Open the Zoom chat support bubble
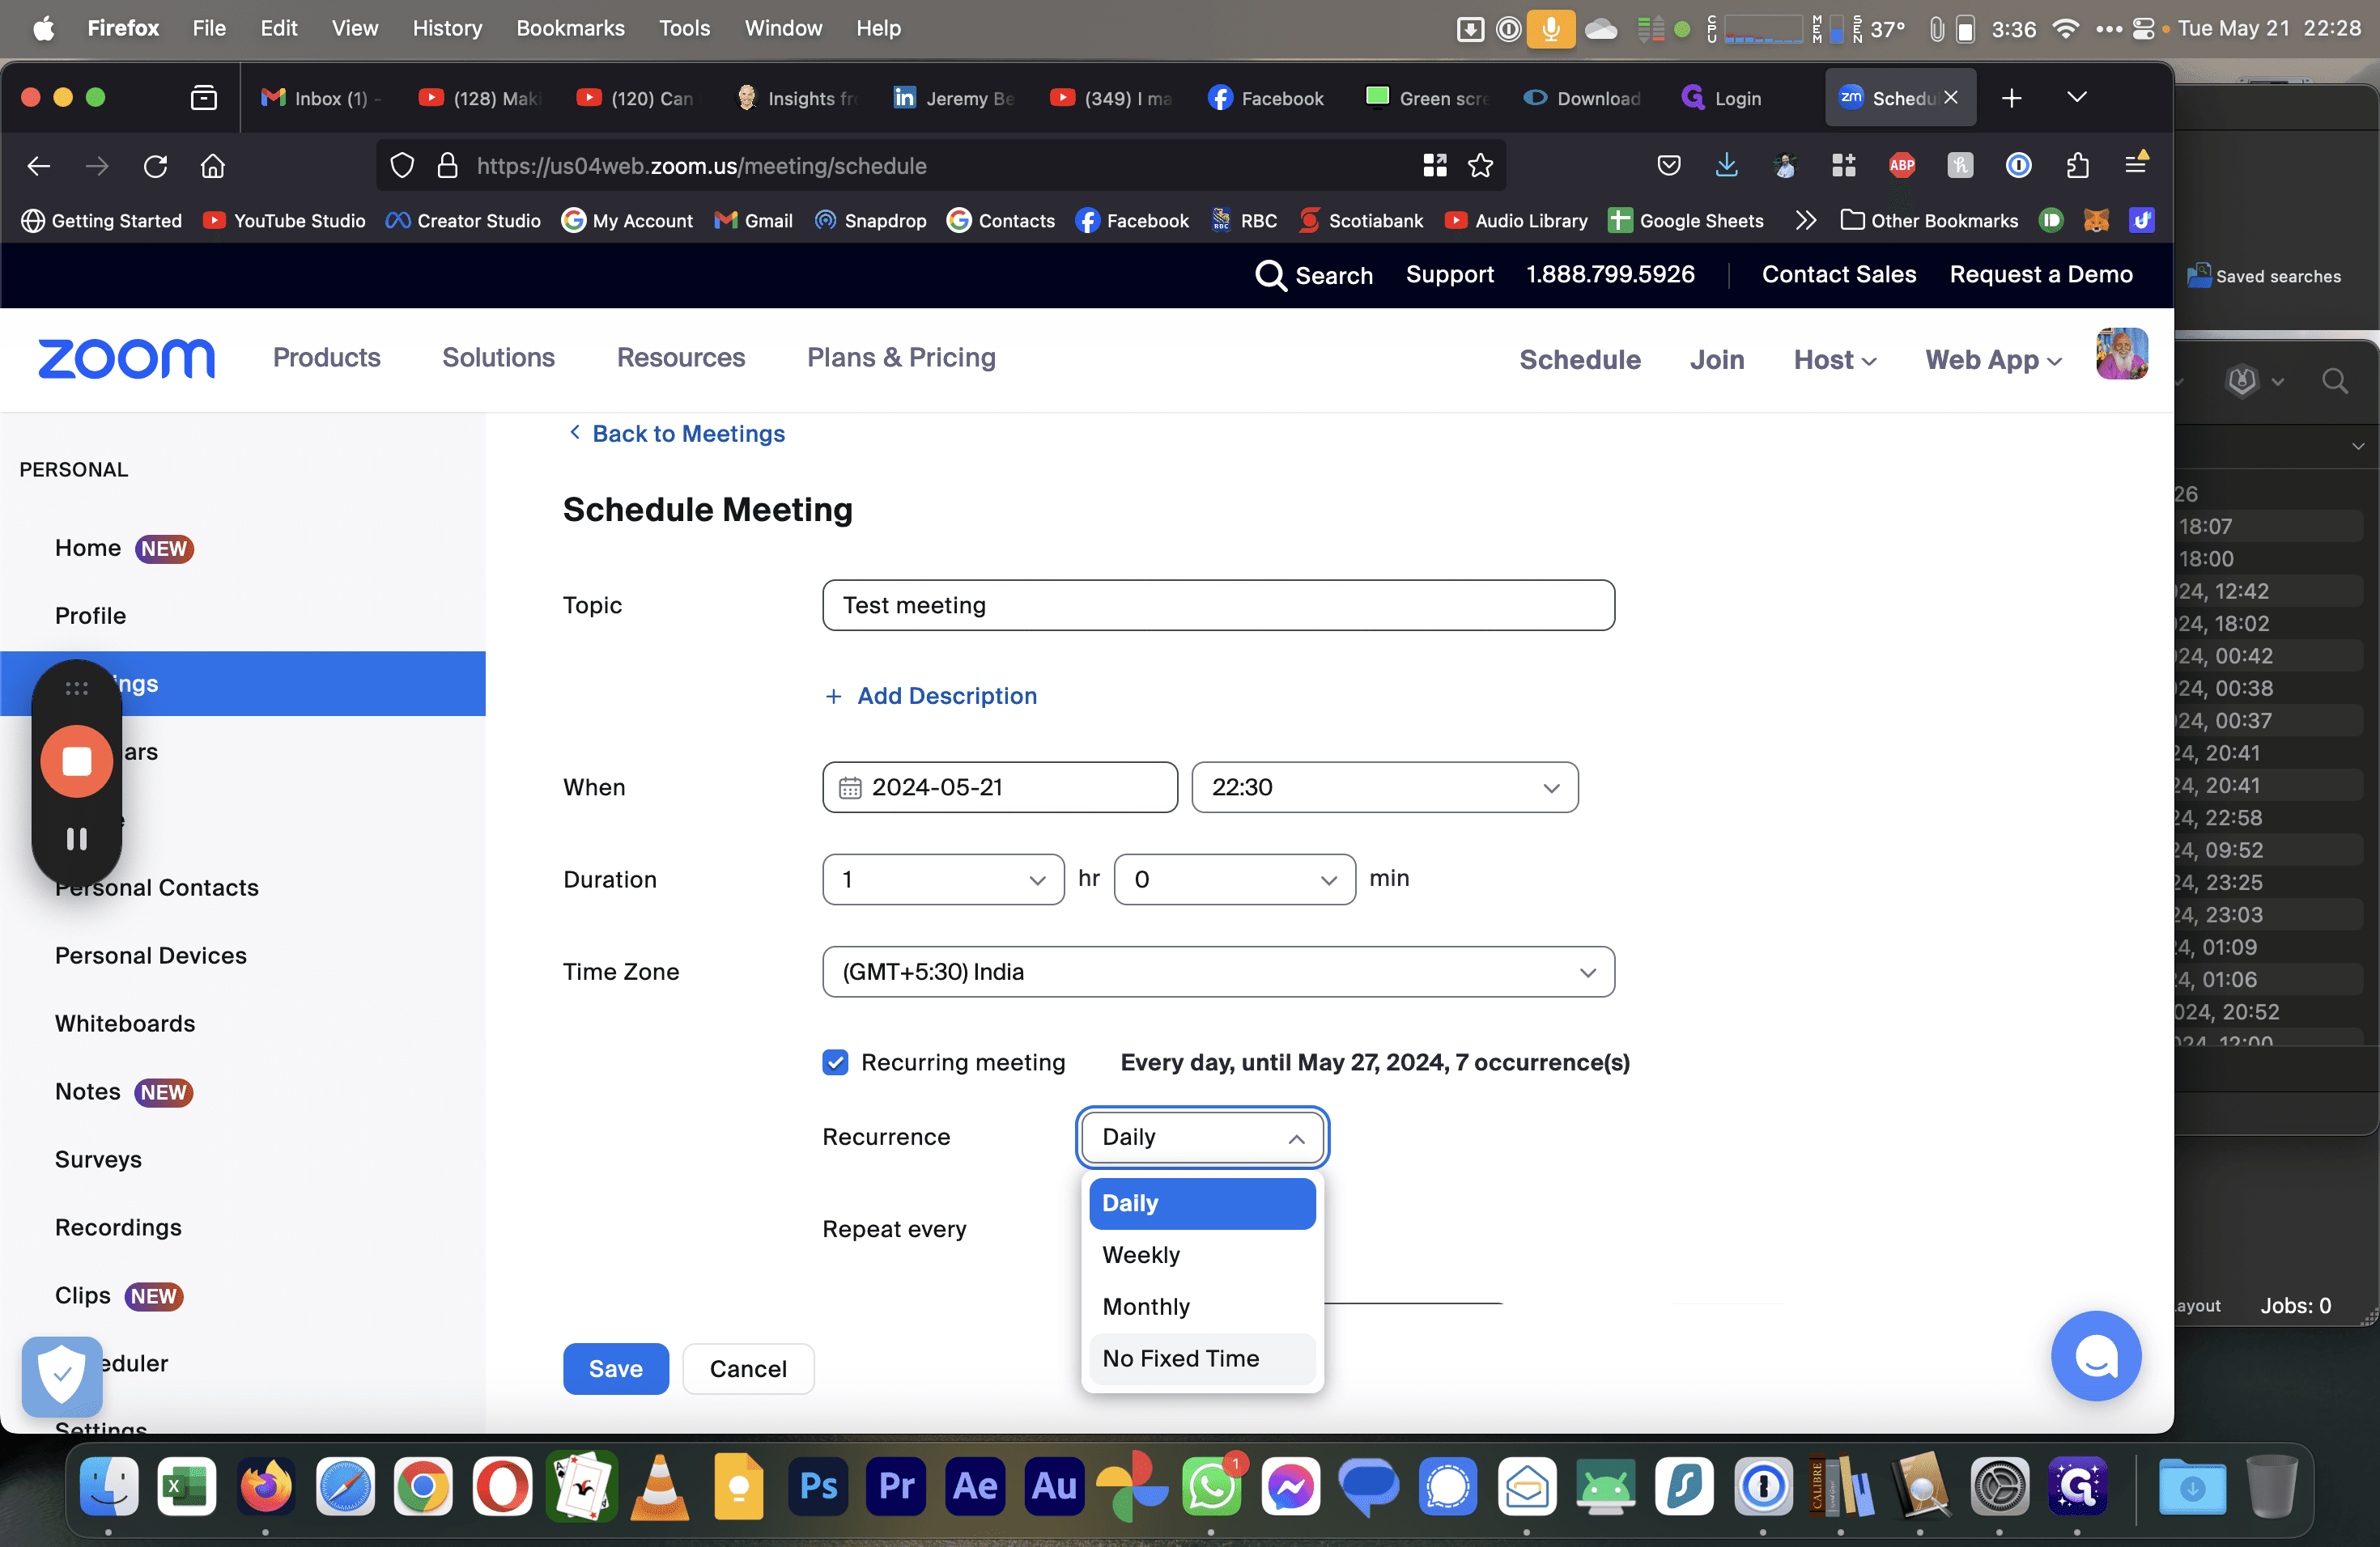This screenshot has height=1547, width=2380. (2095, 1355)
